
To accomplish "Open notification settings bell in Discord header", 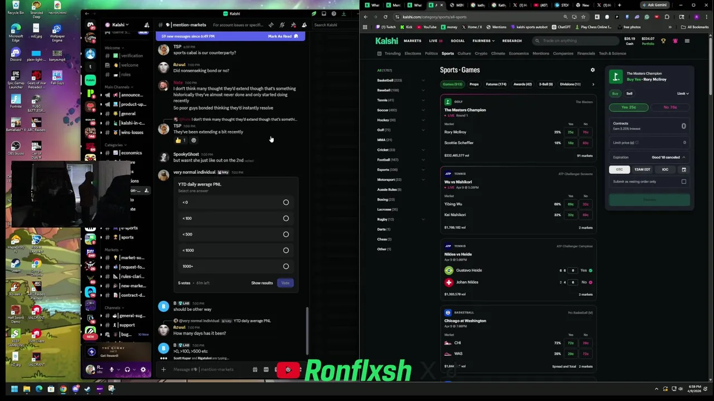I will [282, 25].
